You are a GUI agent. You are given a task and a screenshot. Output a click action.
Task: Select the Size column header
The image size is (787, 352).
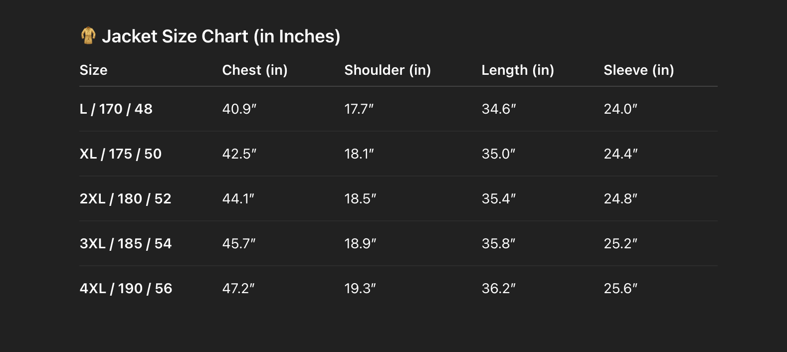[93, 70]
